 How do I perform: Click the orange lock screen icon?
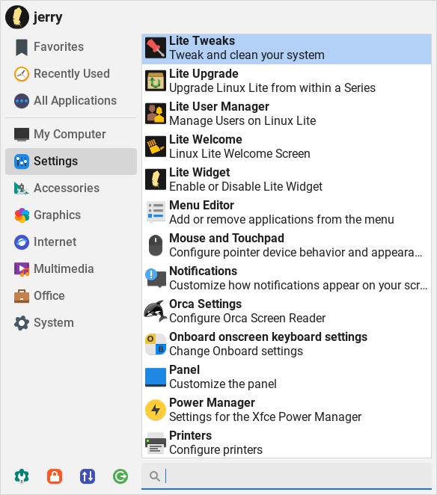pos(55,476)
